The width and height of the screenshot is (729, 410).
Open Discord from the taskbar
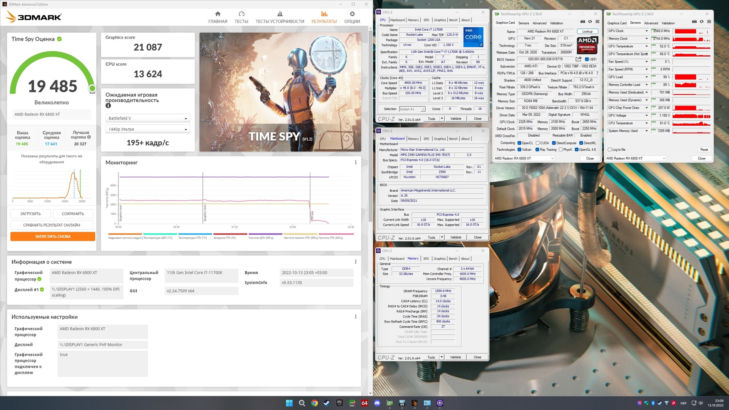(377, 403)
